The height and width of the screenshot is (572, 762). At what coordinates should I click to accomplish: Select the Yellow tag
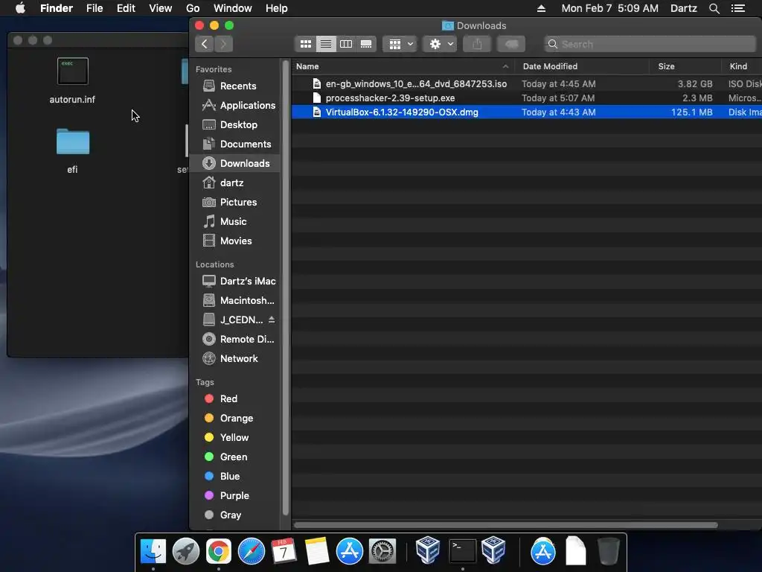226,438
